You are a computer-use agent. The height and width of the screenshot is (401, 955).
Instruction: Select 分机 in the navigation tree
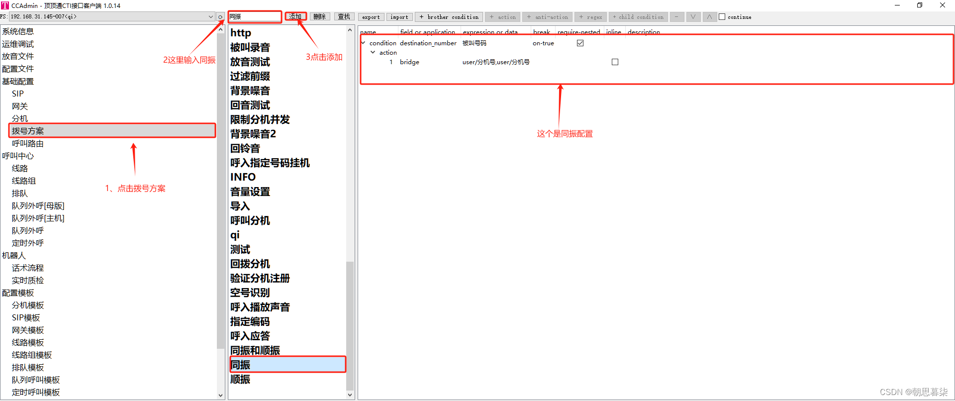(x=20, y=118)
